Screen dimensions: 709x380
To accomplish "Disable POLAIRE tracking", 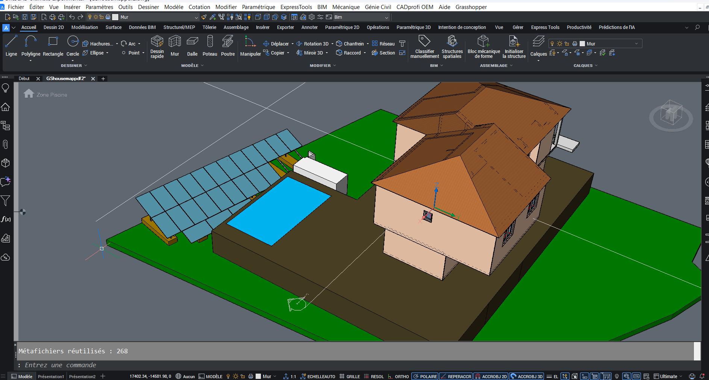I will tap(425, 376).
